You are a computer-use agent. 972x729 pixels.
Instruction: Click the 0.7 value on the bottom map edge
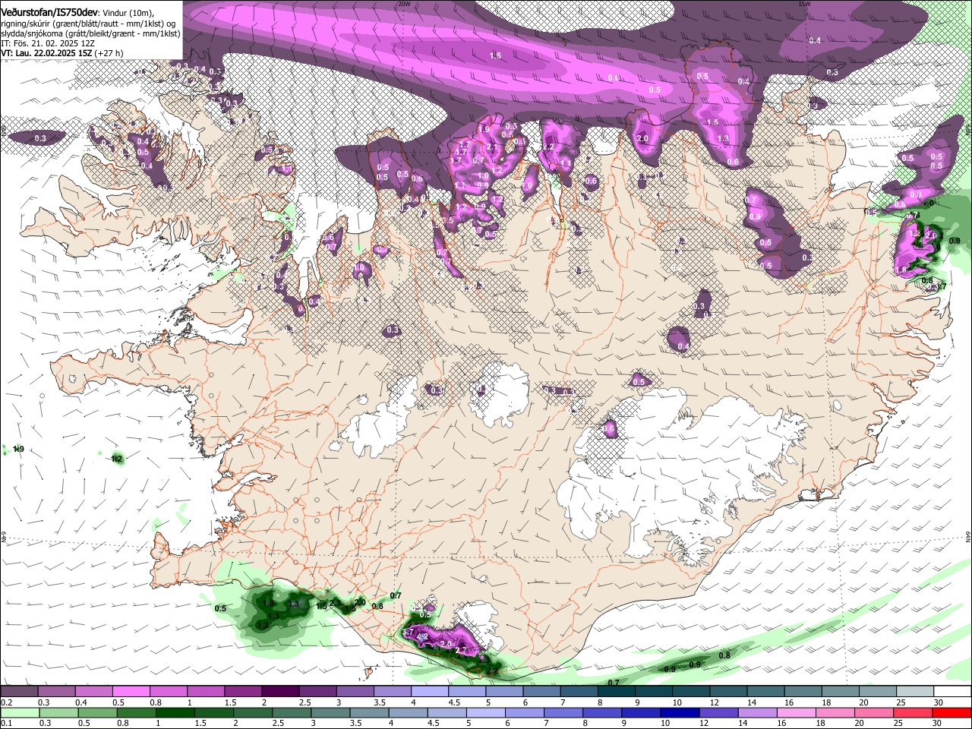[x=614, y=683]
